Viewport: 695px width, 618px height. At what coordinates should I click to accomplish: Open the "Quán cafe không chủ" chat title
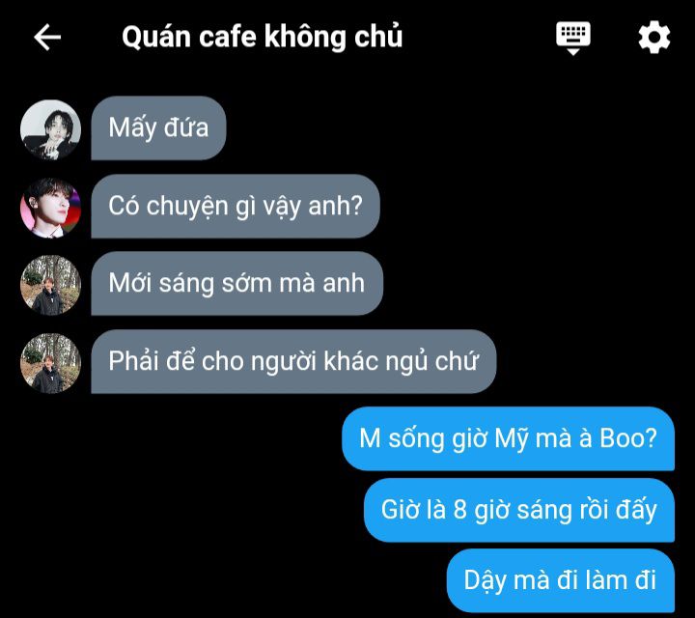point(262,37)
